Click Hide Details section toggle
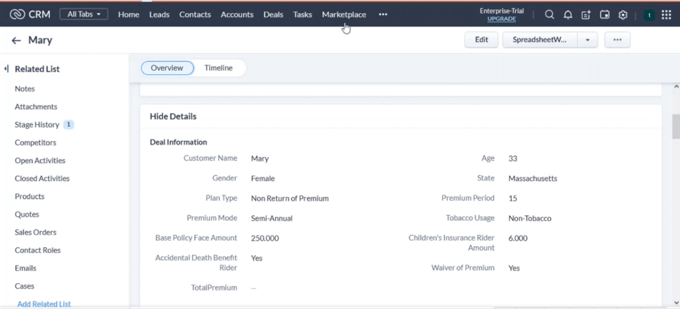Image resolution: width=680 pixels, height=309 pixels. pyautogui.click(x=173, y=116)
